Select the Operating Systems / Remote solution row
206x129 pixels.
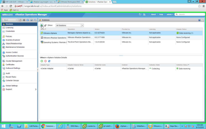pyautogui.click(x=121, y=42)
